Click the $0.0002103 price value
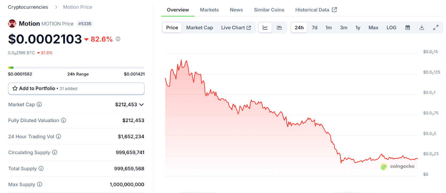Screen dimensions: 446x193 coord(45,39)
